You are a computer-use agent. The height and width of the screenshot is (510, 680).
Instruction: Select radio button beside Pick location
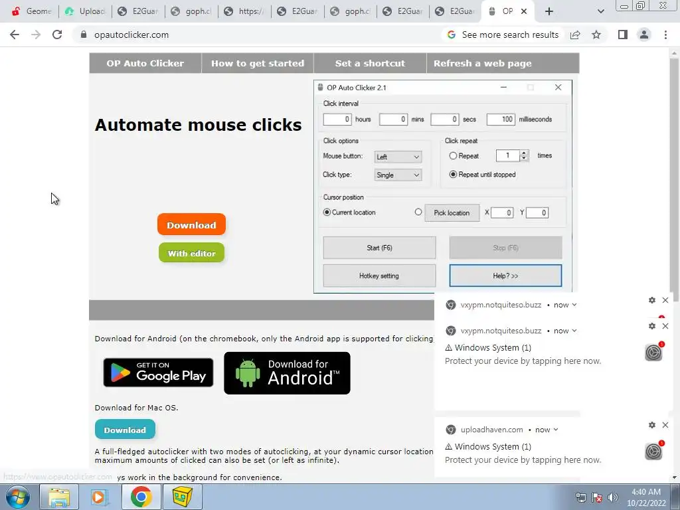(x=418, y=212)
